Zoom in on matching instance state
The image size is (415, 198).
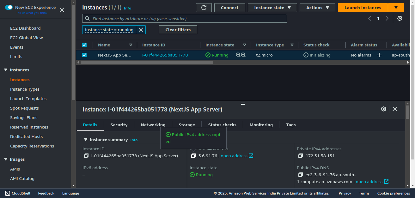tap(238, 55)
